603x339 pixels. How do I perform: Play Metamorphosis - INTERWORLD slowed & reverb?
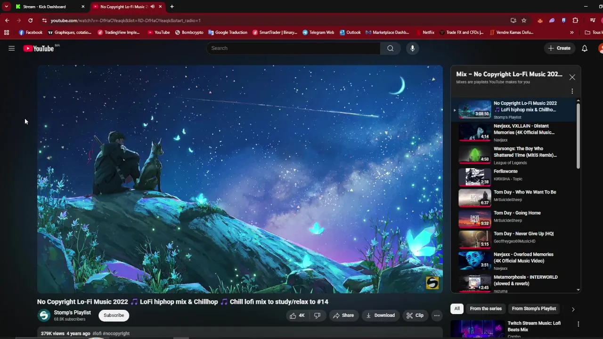(x=514, y=283)
